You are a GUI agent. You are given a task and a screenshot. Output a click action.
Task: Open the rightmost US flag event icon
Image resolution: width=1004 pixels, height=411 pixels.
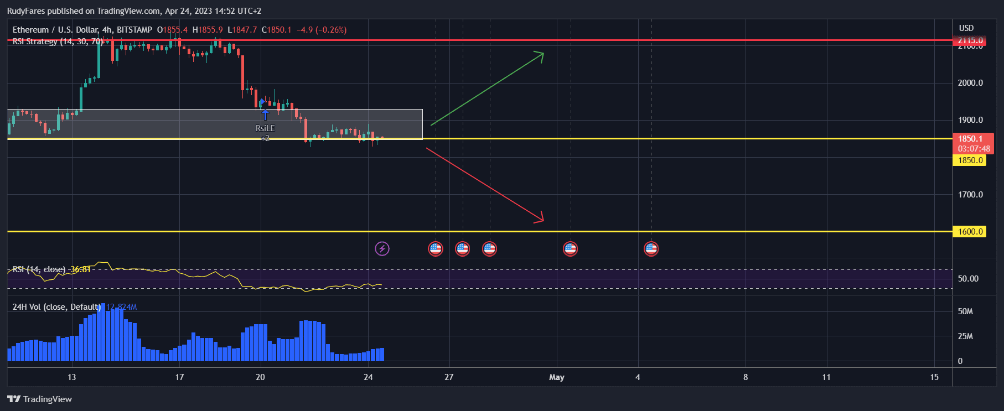[651, 249]
